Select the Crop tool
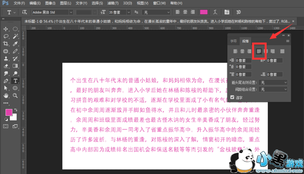The image size is (304, 174). click(6, 44)
